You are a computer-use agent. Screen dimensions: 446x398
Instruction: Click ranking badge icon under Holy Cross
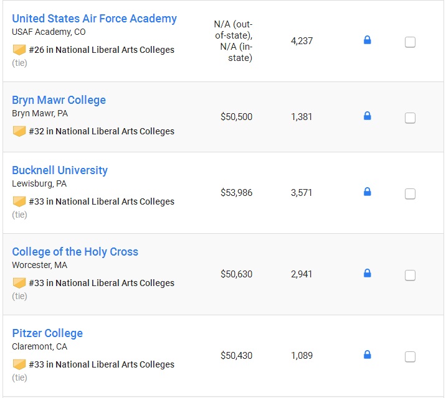tap(19, 283)
